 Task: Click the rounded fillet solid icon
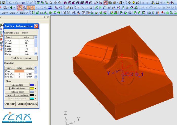135,13
